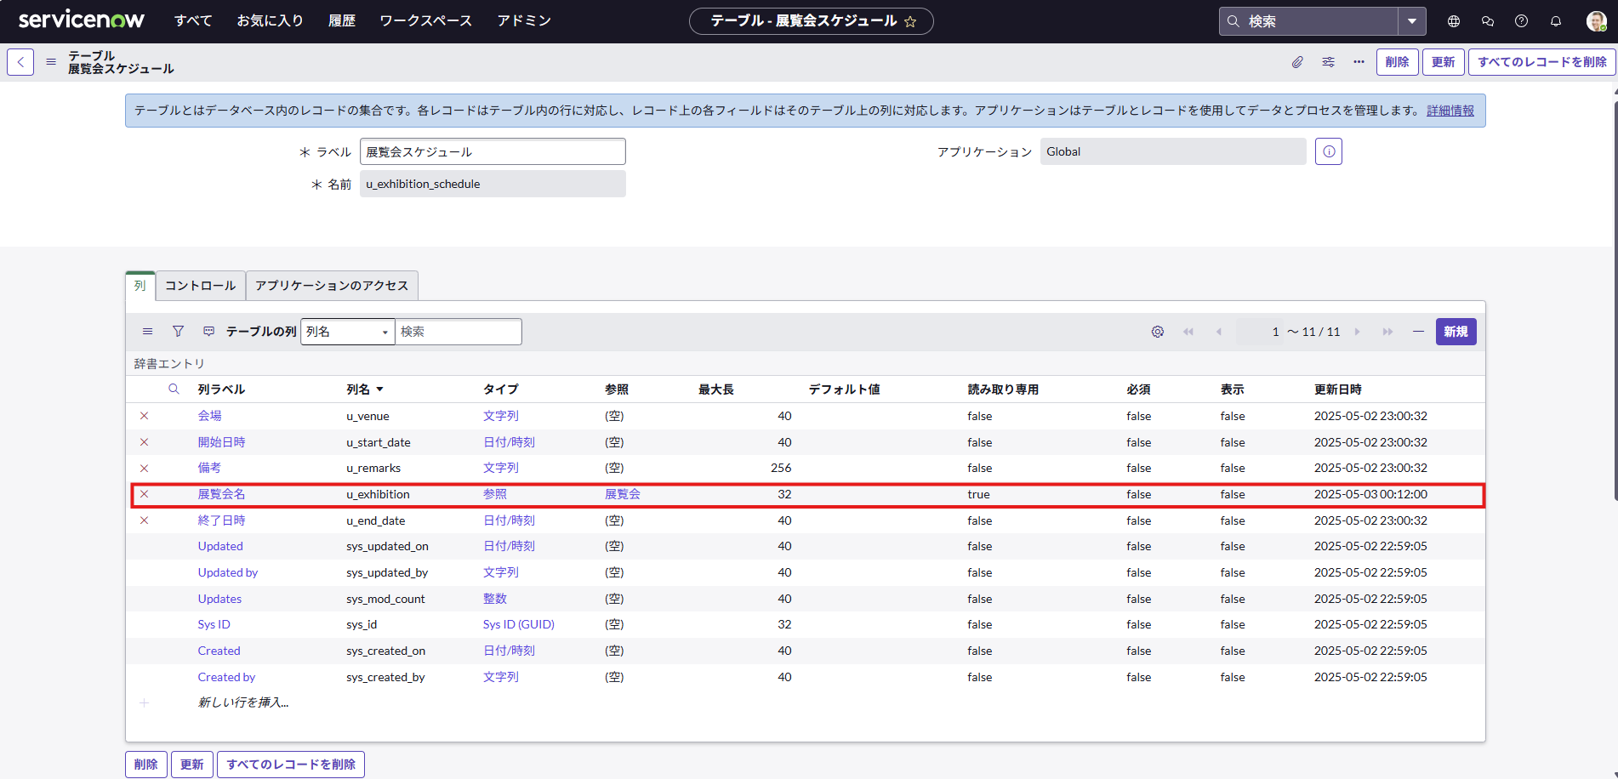The image size is (1618, 779).
Task: Click the list 検索 text box
Action: [x=459, y=332]
